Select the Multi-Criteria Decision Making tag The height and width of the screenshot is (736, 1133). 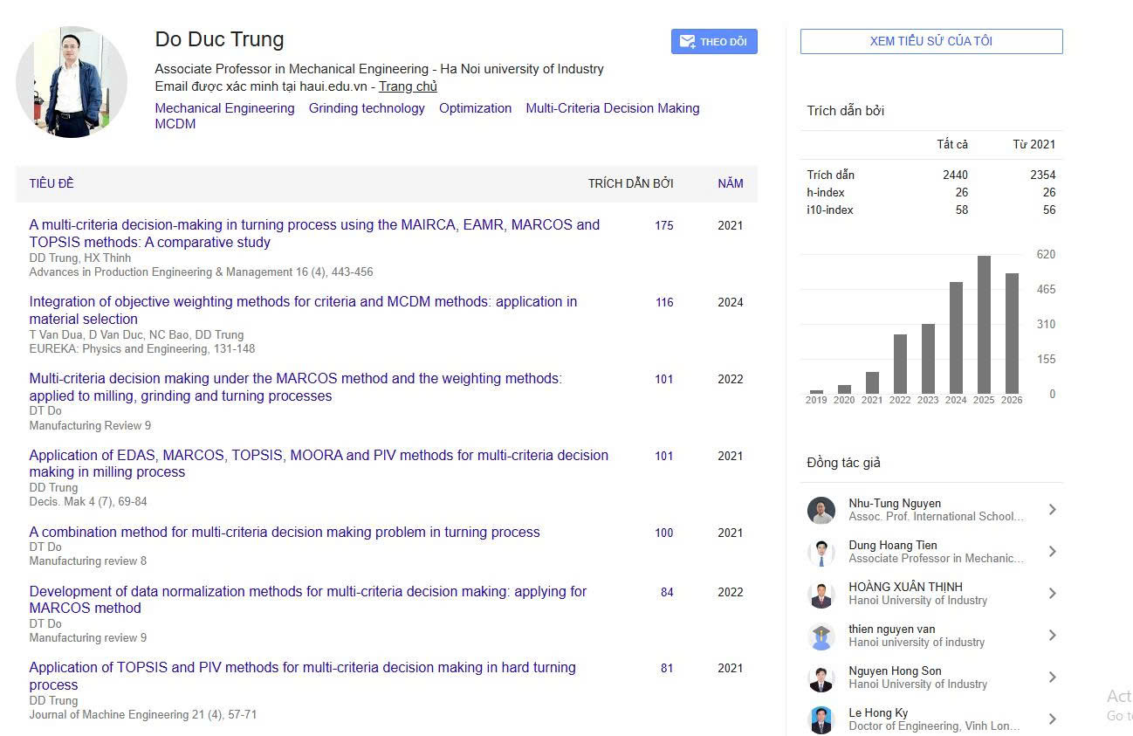(613, 108)
